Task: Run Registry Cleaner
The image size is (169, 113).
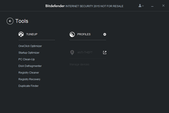Action: pyautogui.click(x=29, y=73)
